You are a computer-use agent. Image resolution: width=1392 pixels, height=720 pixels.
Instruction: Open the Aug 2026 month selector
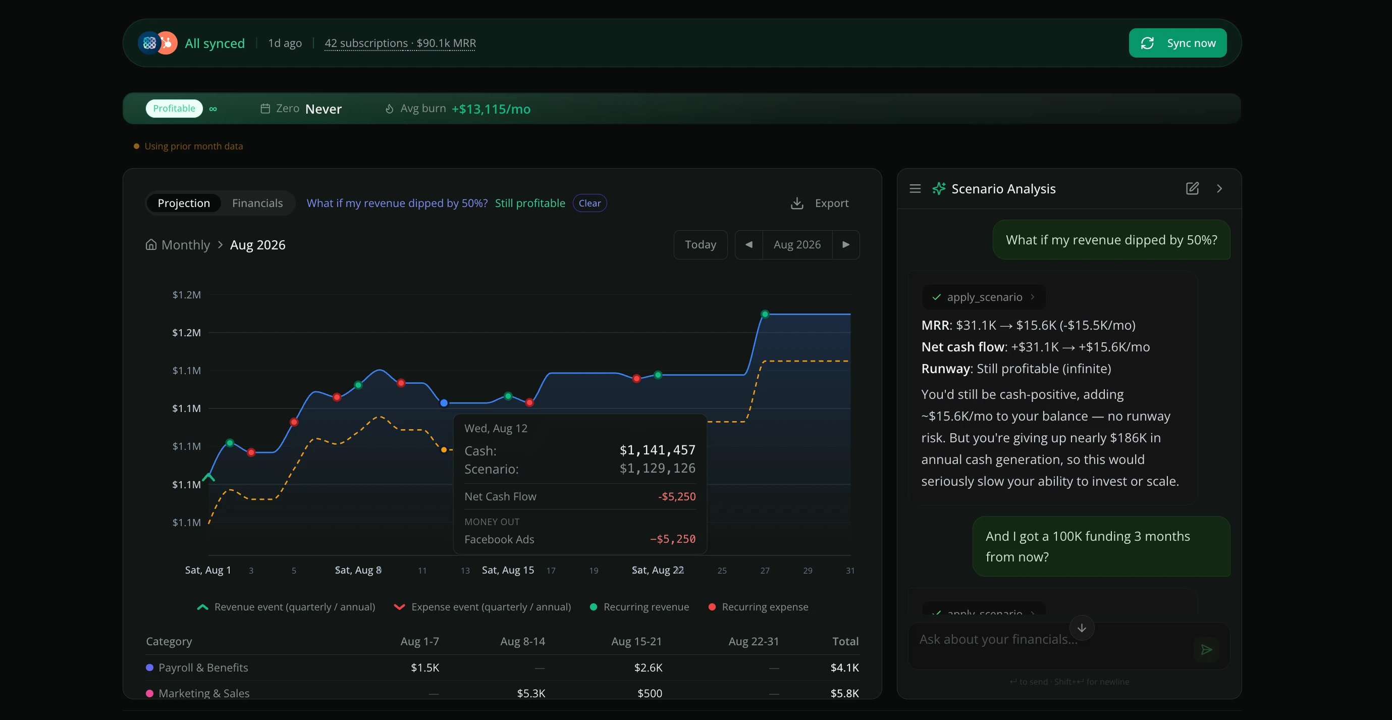797,244
